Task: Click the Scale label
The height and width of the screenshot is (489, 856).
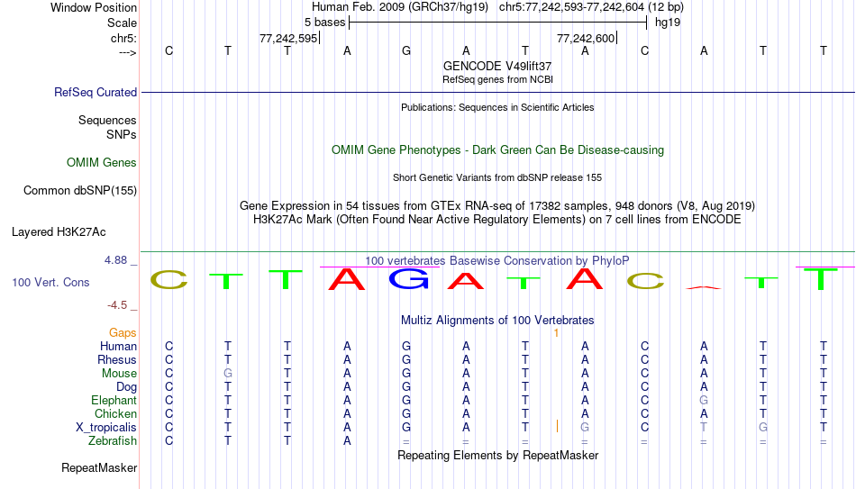Action: (x=122, y=23)
